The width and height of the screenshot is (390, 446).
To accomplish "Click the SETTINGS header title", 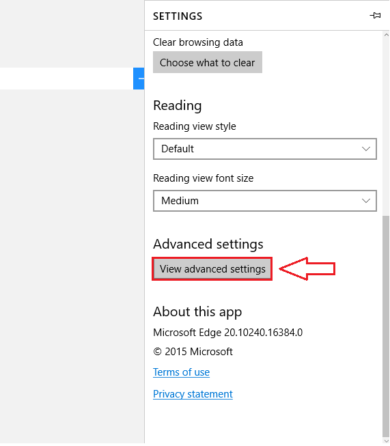I will 178,16.
